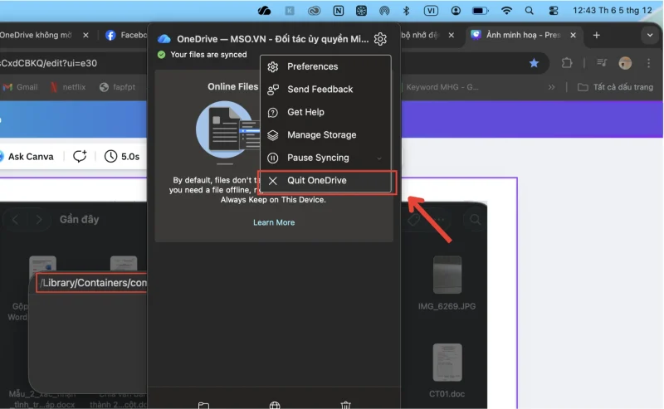Viewport: 664px width, 409px height.
Task: Open the recycle bin icon in OneDrive
Action: pyautogui.click(x=345, y=405)
